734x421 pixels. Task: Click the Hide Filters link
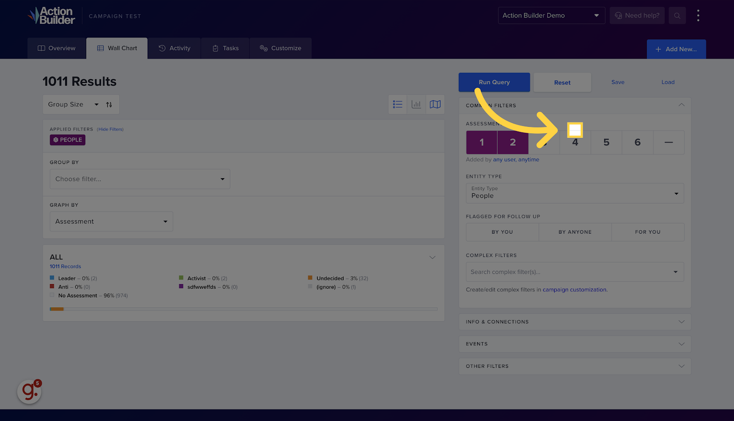tap(110, 129)
